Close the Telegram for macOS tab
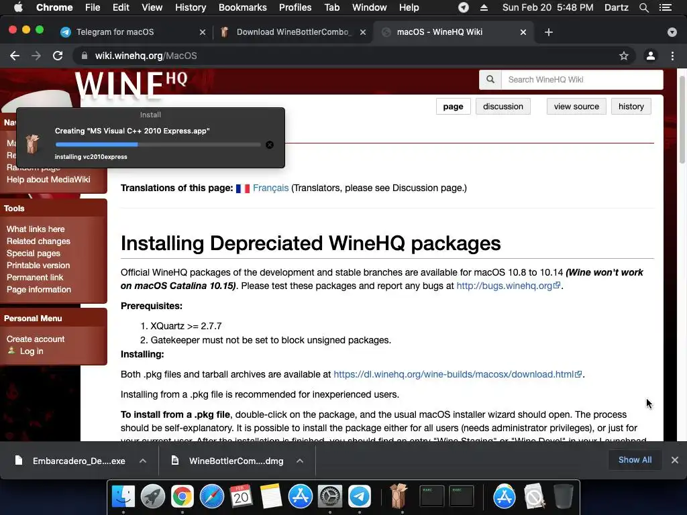687x515 pixels. (x=203, y=32)
